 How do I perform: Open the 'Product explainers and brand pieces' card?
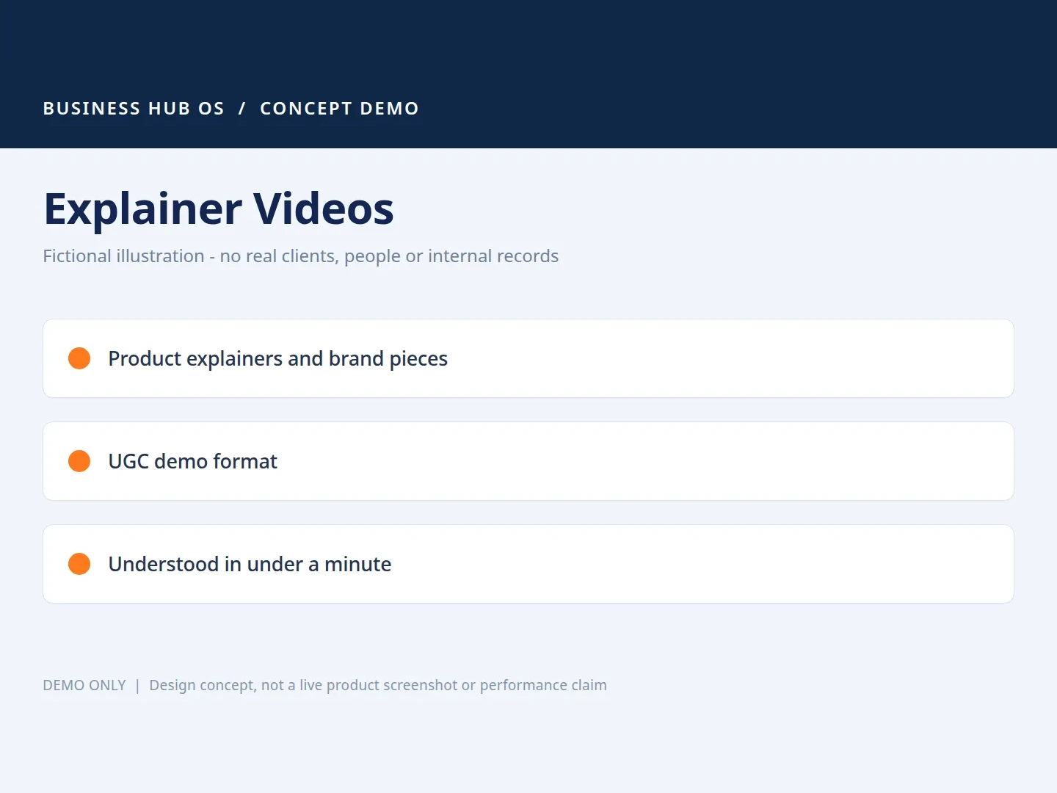click(528, 358)
